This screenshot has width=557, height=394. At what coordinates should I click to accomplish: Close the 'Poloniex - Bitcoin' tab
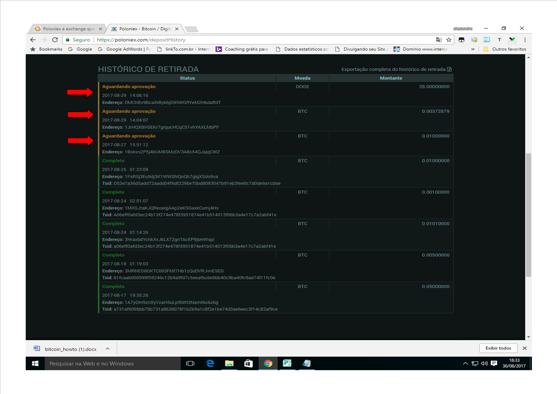point(177,29)
